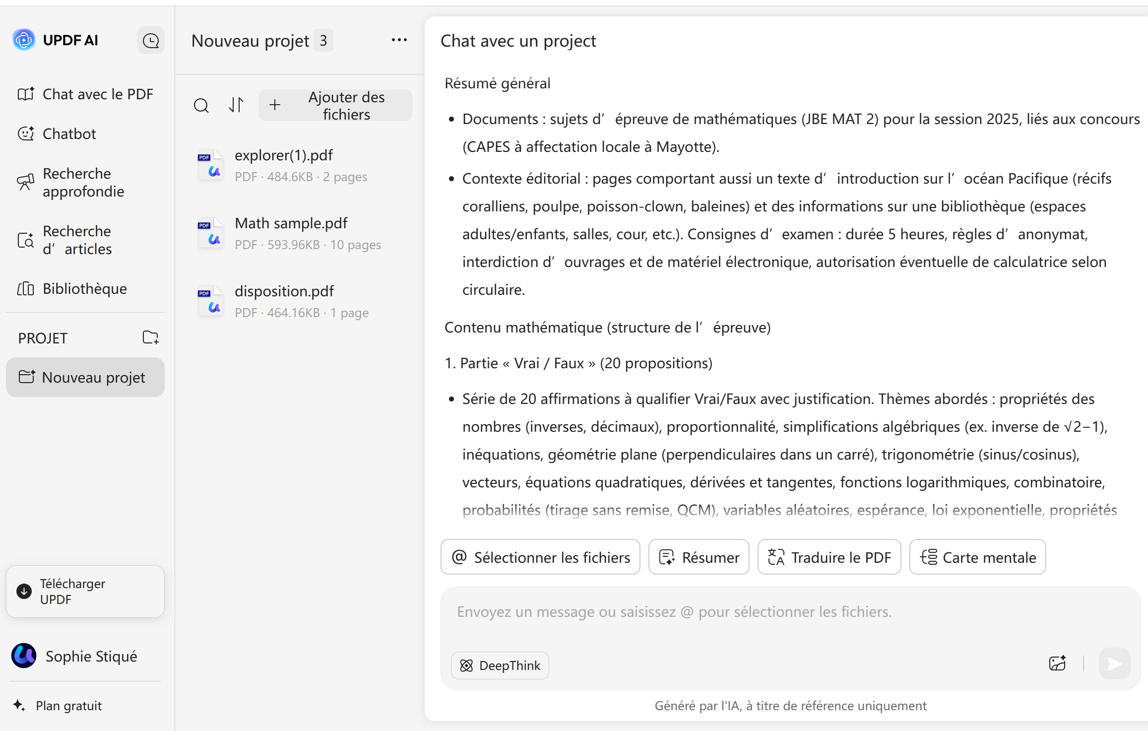The width and height of the screenshot is (1148, 731).
Task: Toggle the DeepThink mode
Action: pos(500,665)
